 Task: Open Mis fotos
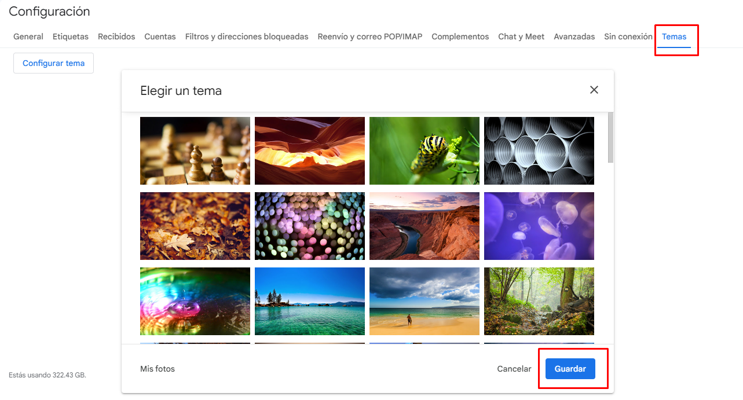(158, 369)
